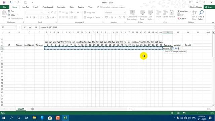Click the Insert Function fx icon
215x121 pixels.
pos(36,27)
